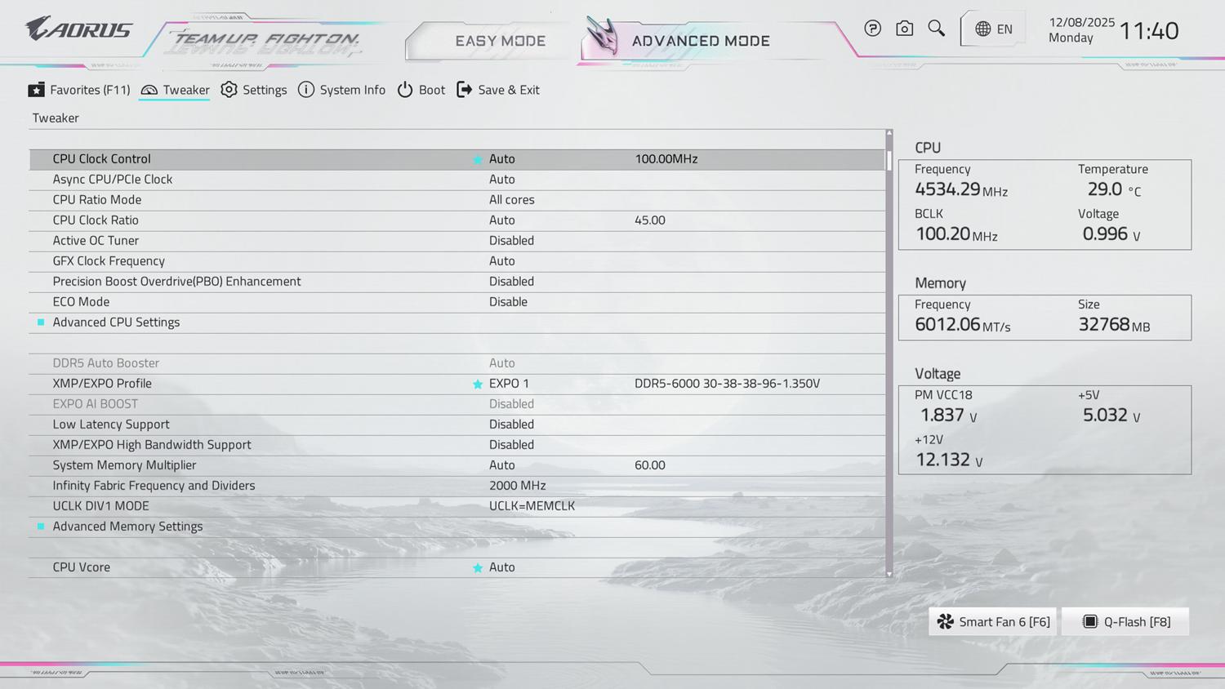Expand Advanced CPU Settings submenu
Screen dimensions: 1225x689
point(116,322)
